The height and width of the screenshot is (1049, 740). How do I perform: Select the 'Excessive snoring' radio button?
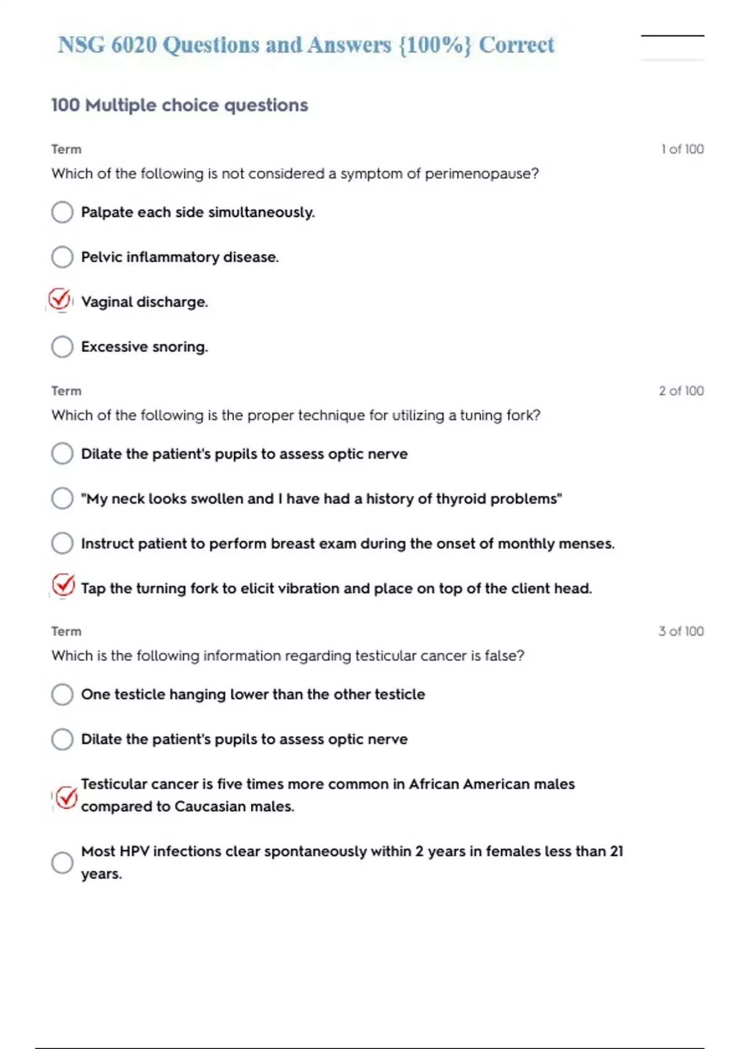tap(62, 347)
